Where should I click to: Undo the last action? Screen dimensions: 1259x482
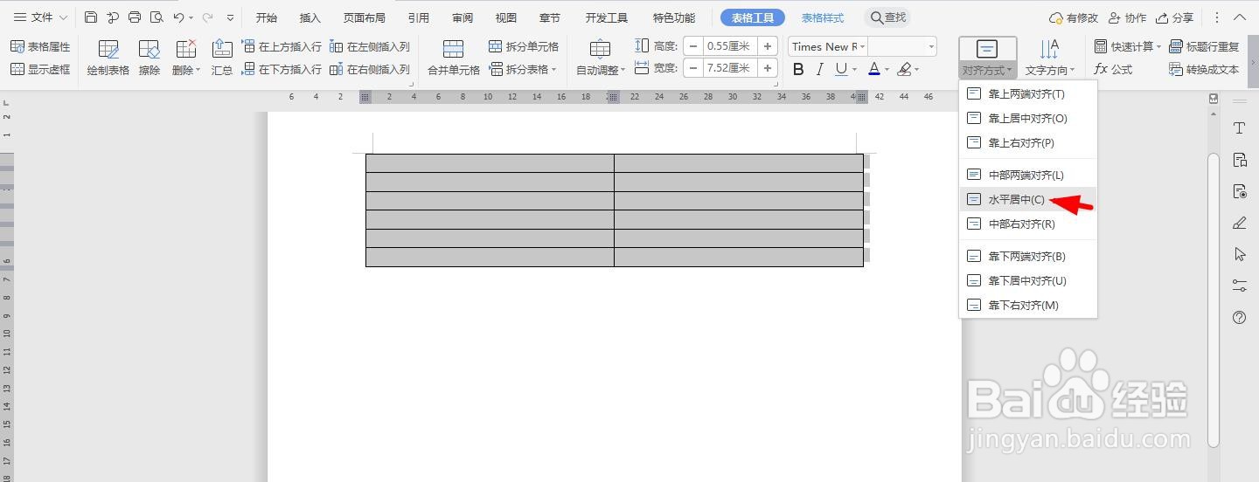pyautogui.click(x=178, y=17)
